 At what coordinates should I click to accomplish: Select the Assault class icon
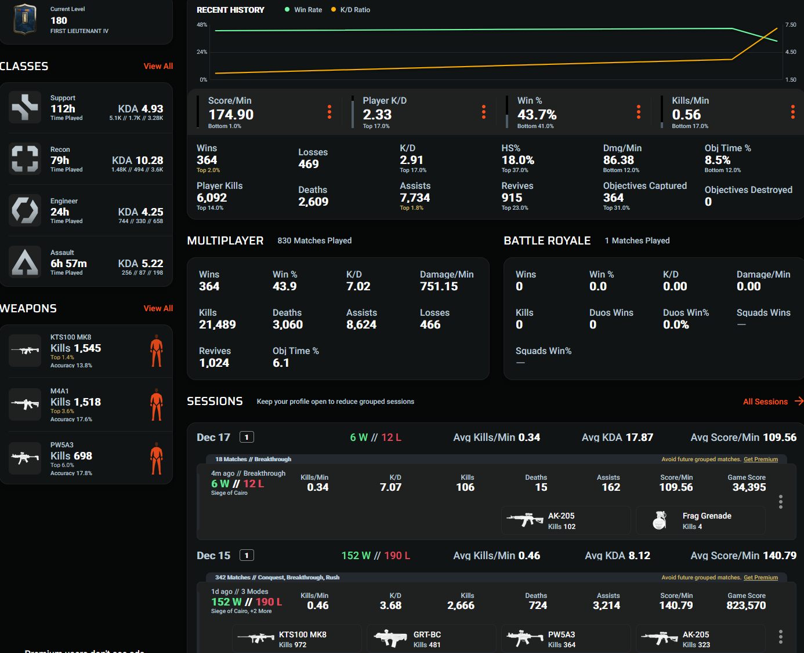pos(25,262)
